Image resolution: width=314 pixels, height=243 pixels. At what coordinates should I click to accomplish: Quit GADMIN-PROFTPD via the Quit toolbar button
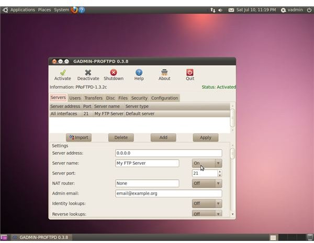click(190, 75)
